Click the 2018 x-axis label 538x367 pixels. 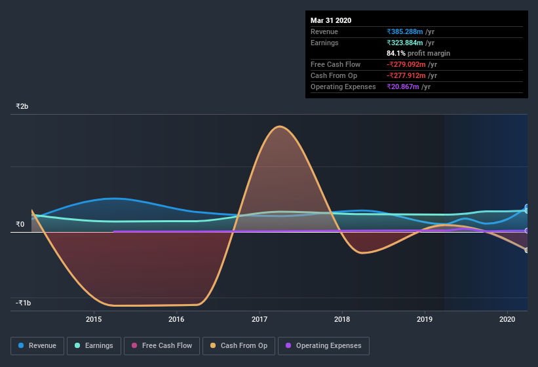342,319
